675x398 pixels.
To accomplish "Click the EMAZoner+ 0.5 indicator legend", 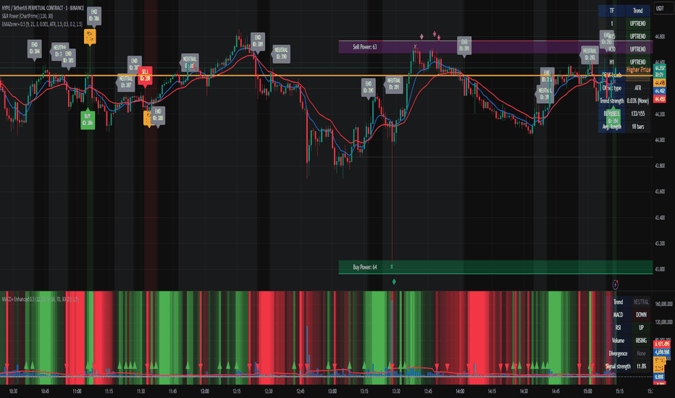I will point(42,24).
